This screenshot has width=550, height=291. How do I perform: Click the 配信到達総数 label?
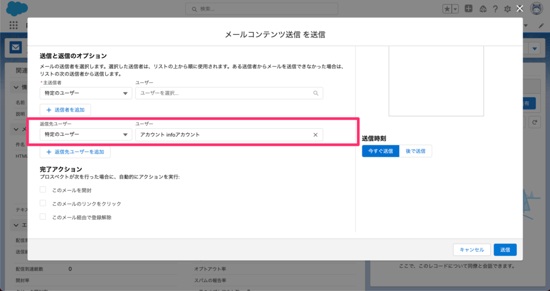tap(30, 269)
